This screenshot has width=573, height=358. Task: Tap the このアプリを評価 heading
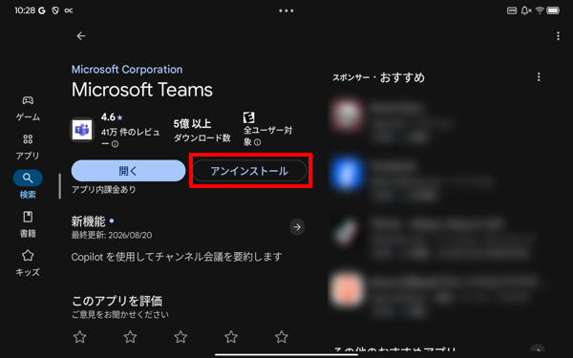[117, 301]
